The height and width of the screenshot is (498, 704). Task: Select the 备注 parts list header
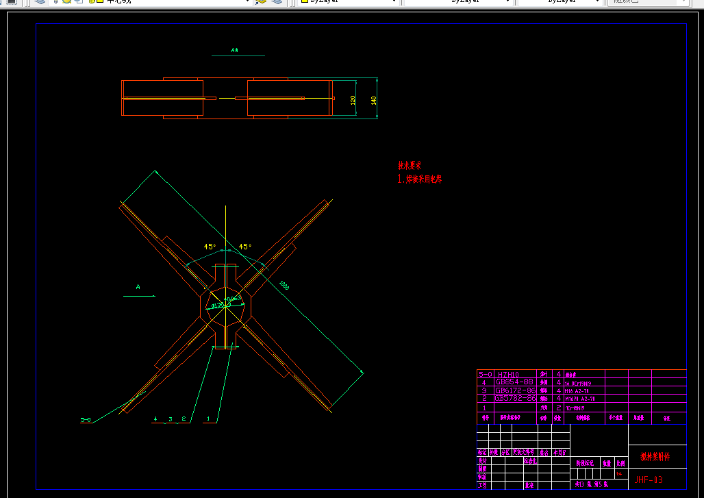(667, 418)
